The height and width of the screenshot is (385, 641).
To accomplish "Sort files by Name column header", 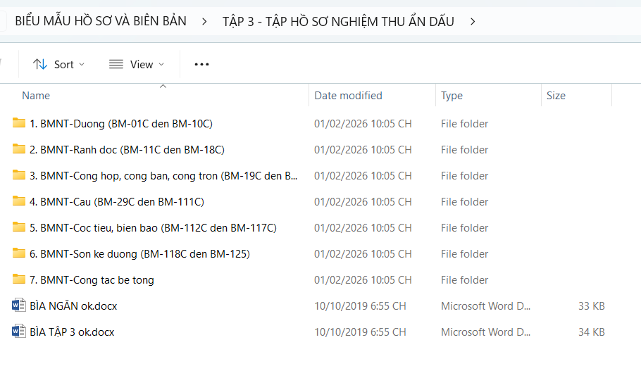I will point(36,96).
